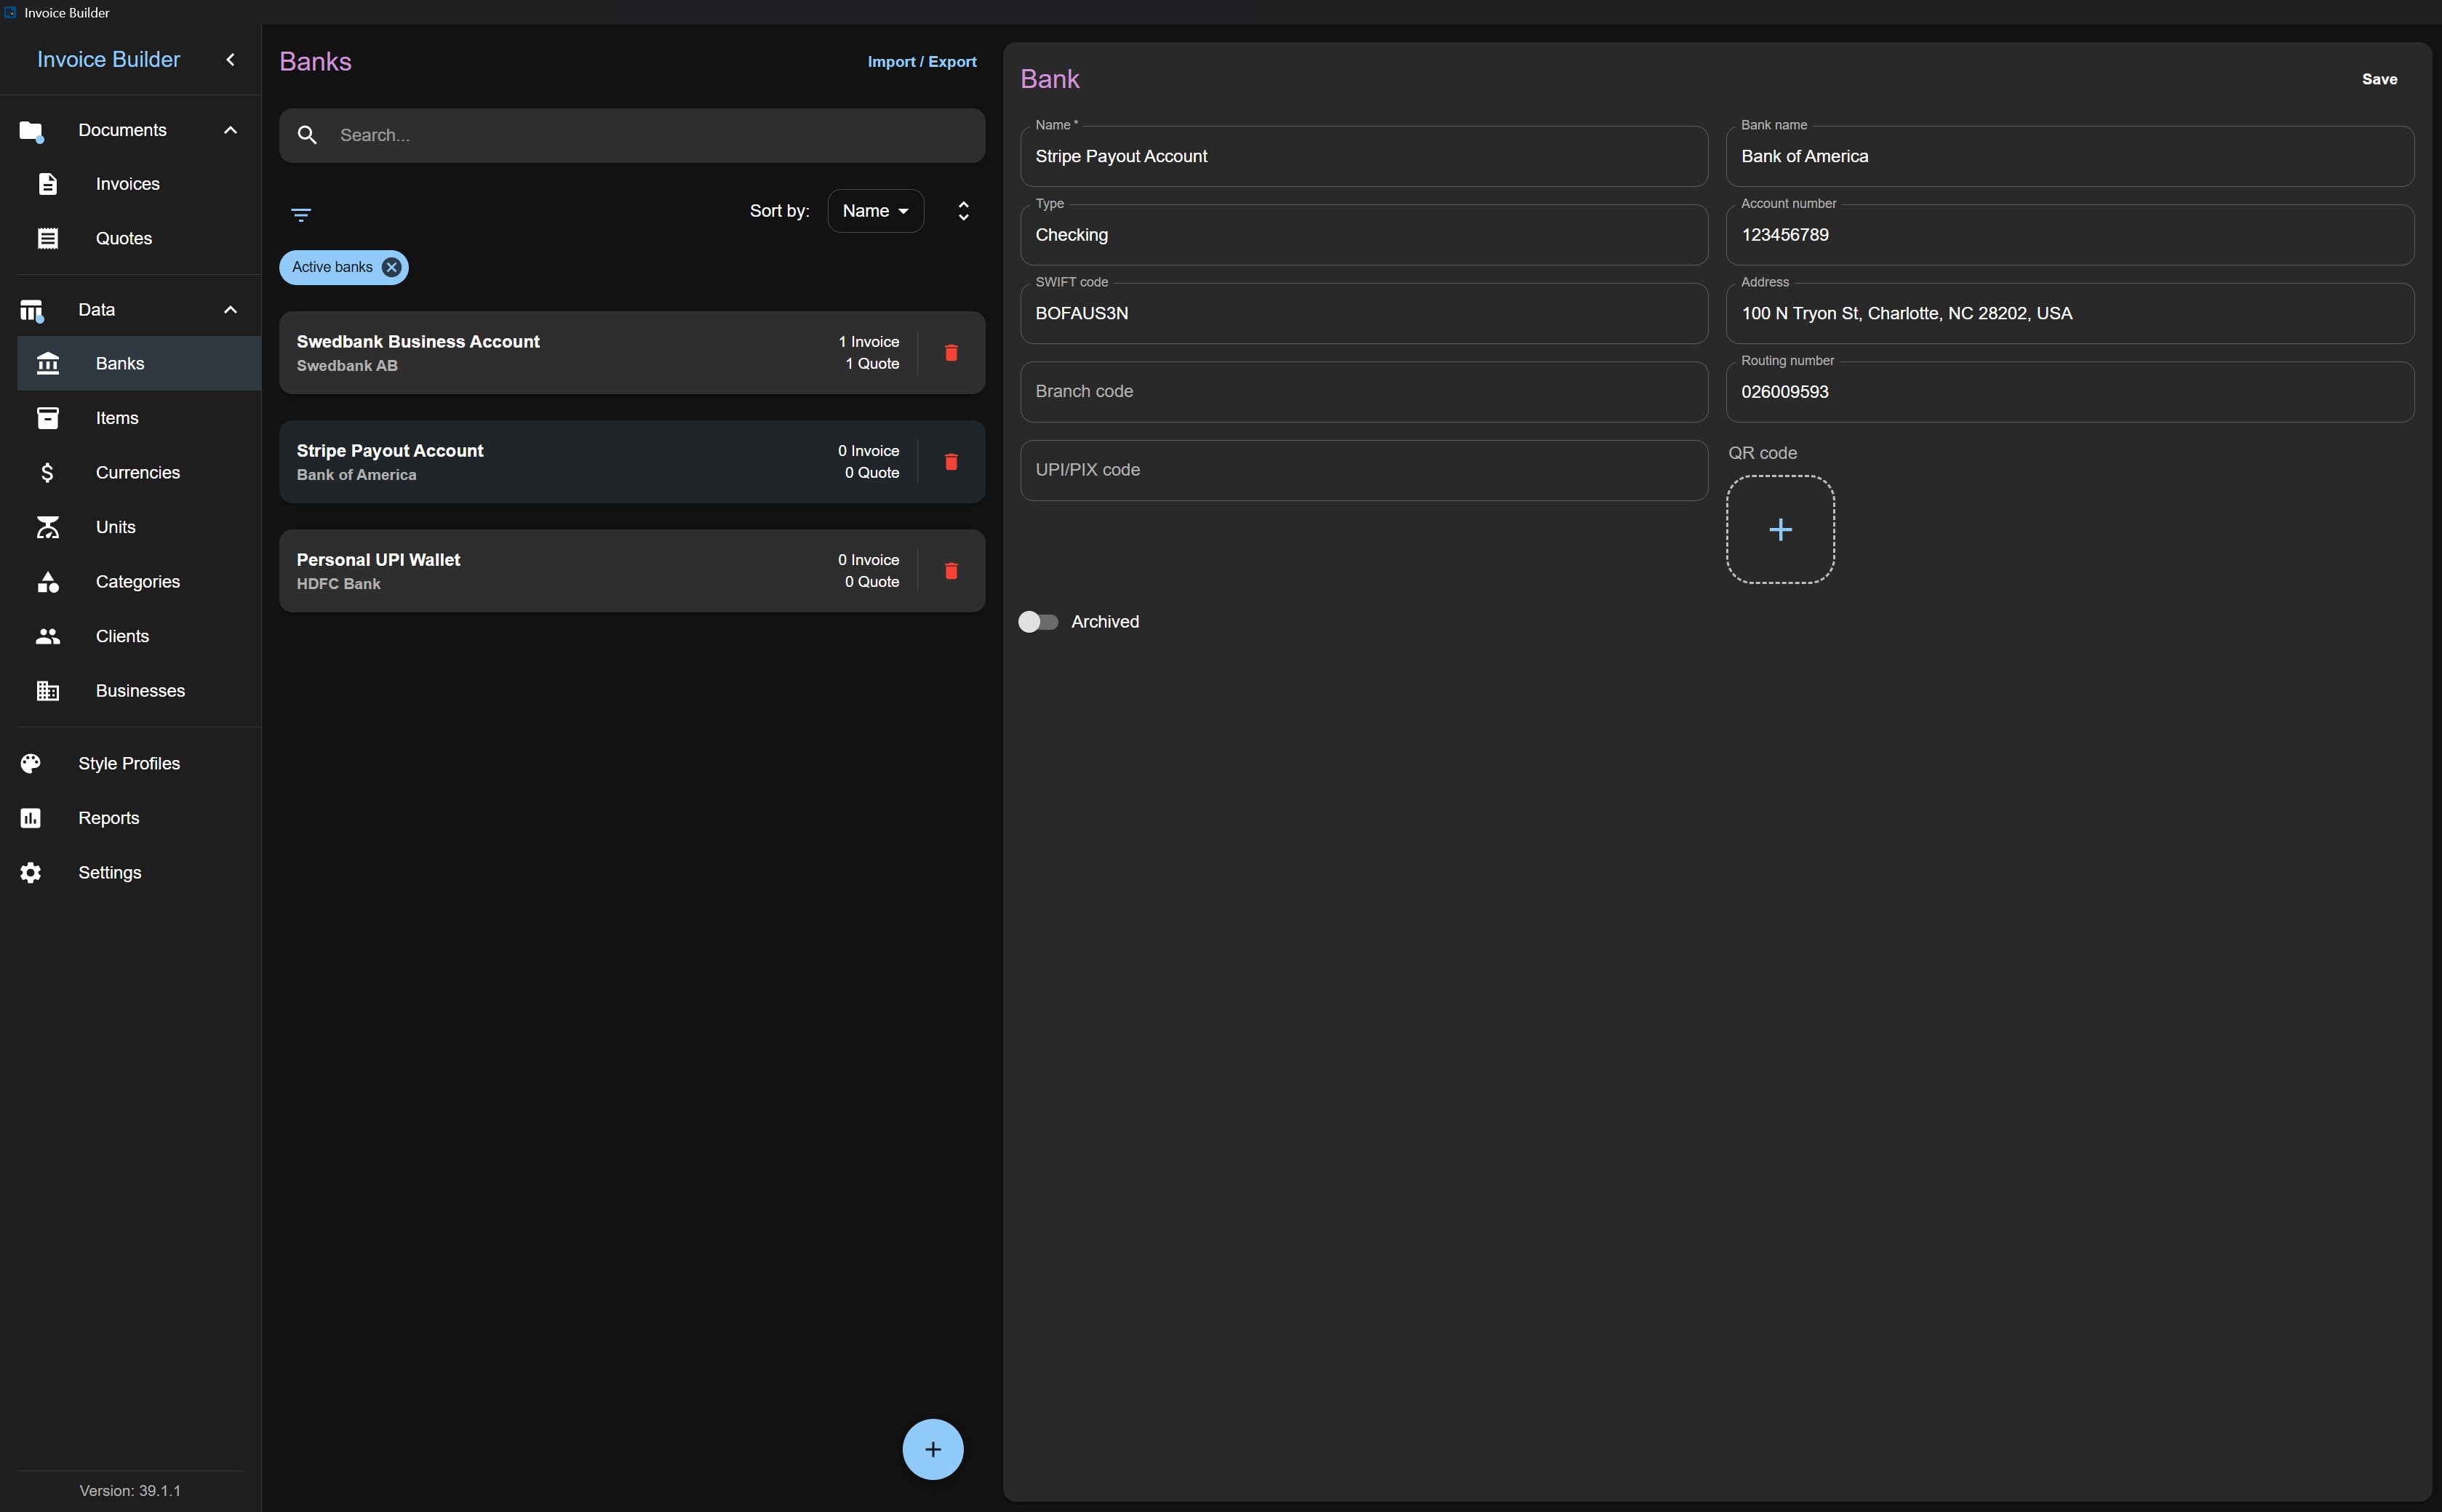Click the empty Branch code field
Screen dimensions: 2442x1512
(x=1364, y=391)
